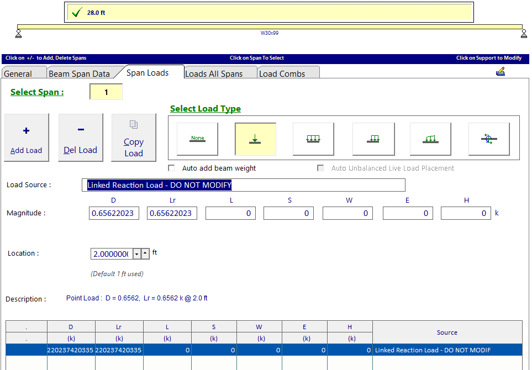Select the Span Loads tab

(x=148, y=72)
